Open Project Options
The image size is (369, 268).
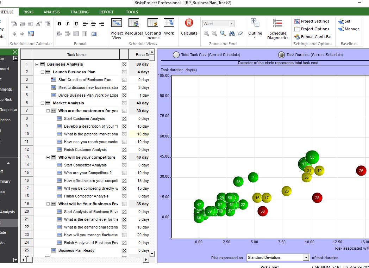click(x=312, y=29)
